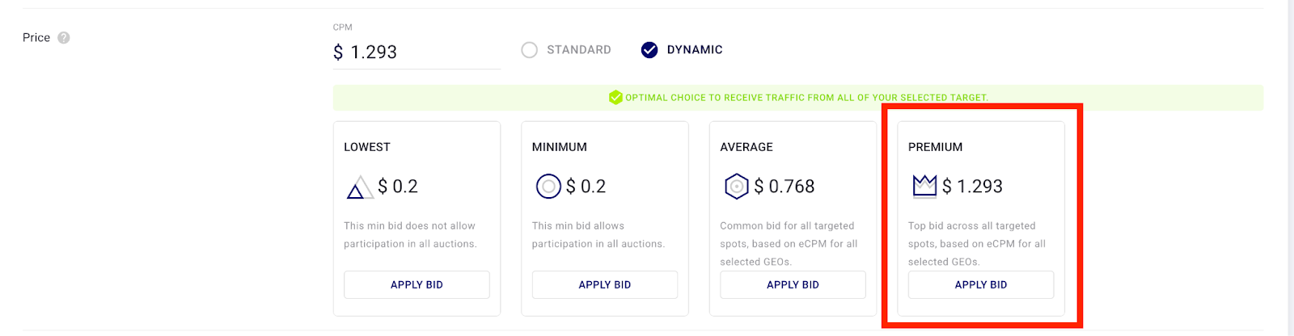Click the green shield checkmark icon
The width and height of the screenshot is (1294, 336).
(615, 98)
